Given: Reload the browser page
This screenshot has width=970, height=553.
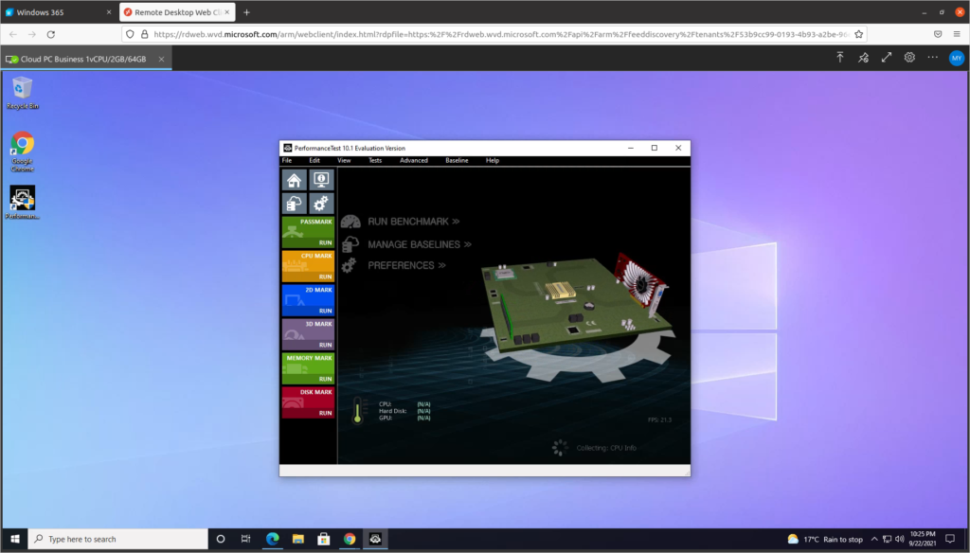Looking at the screenshot, I should pos(51,35).
